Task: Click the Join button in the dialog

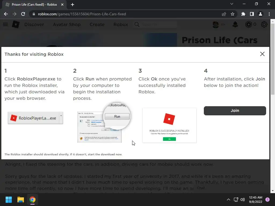Action: pyautogui.click(x=235, y=111)
